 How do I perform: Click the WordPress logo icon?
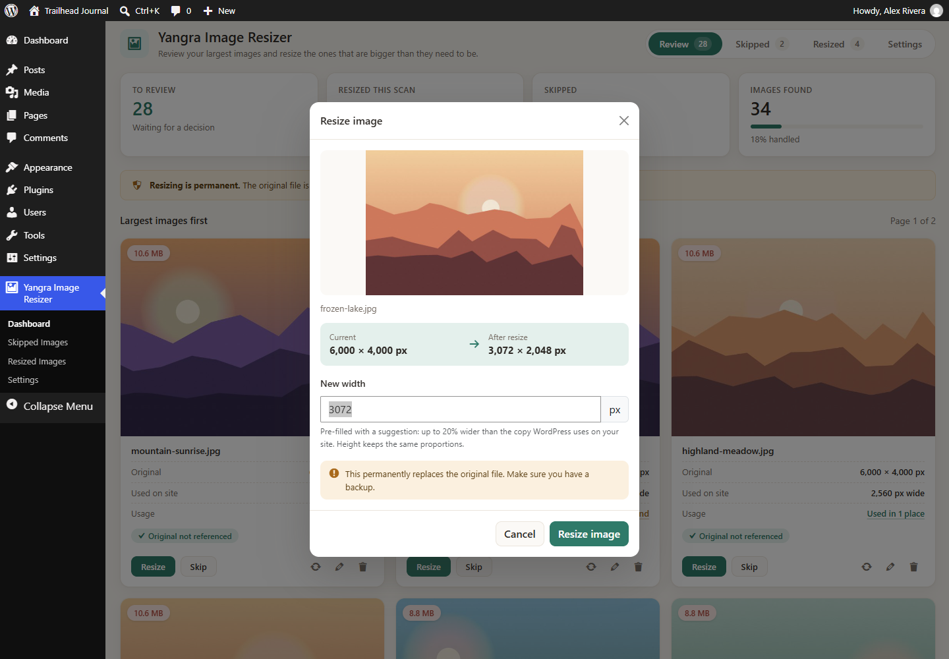(11, 11)
